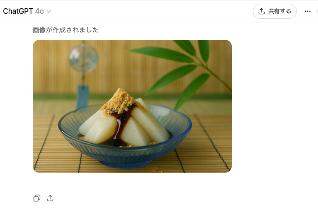Open the ChatGPT 4o model selector

coord(27,11)
